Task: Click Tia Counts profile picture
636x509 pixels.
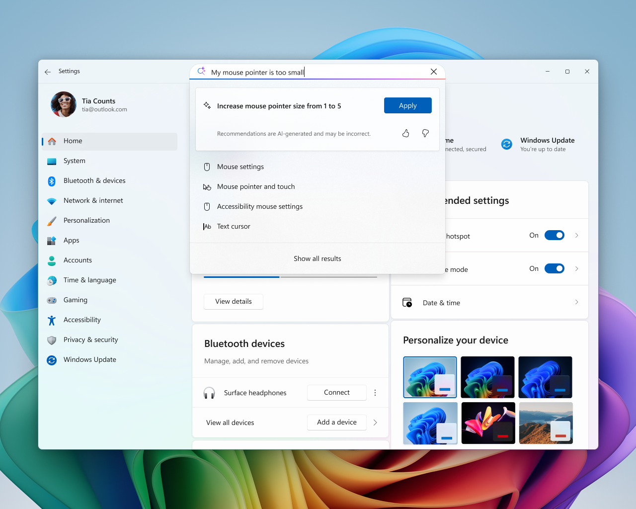Action: pos(64,104)
